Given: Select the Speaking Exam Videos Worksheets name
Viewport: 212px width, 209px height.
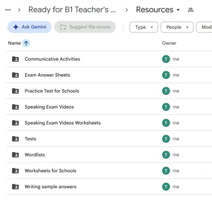Looking at the screenshot, I should (63, 123).
